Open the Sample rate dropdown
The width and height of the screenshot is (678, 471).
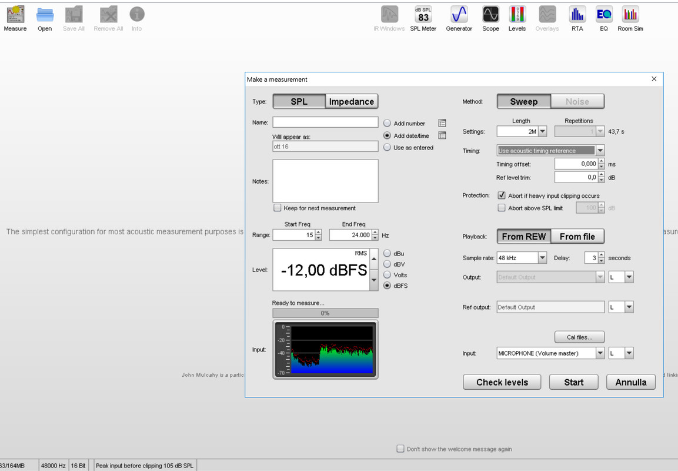click(x=543, y=258)
